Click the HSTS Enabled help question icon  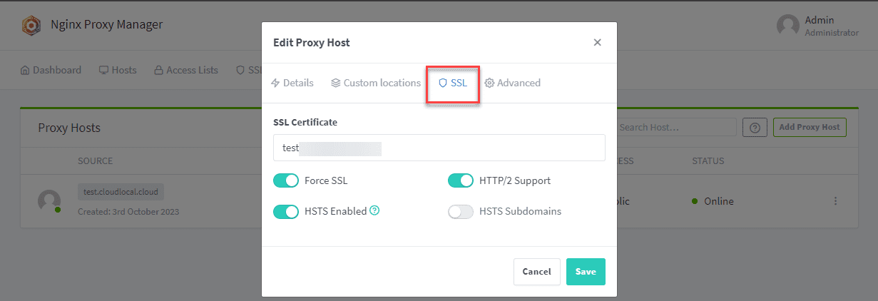point(374,211)
